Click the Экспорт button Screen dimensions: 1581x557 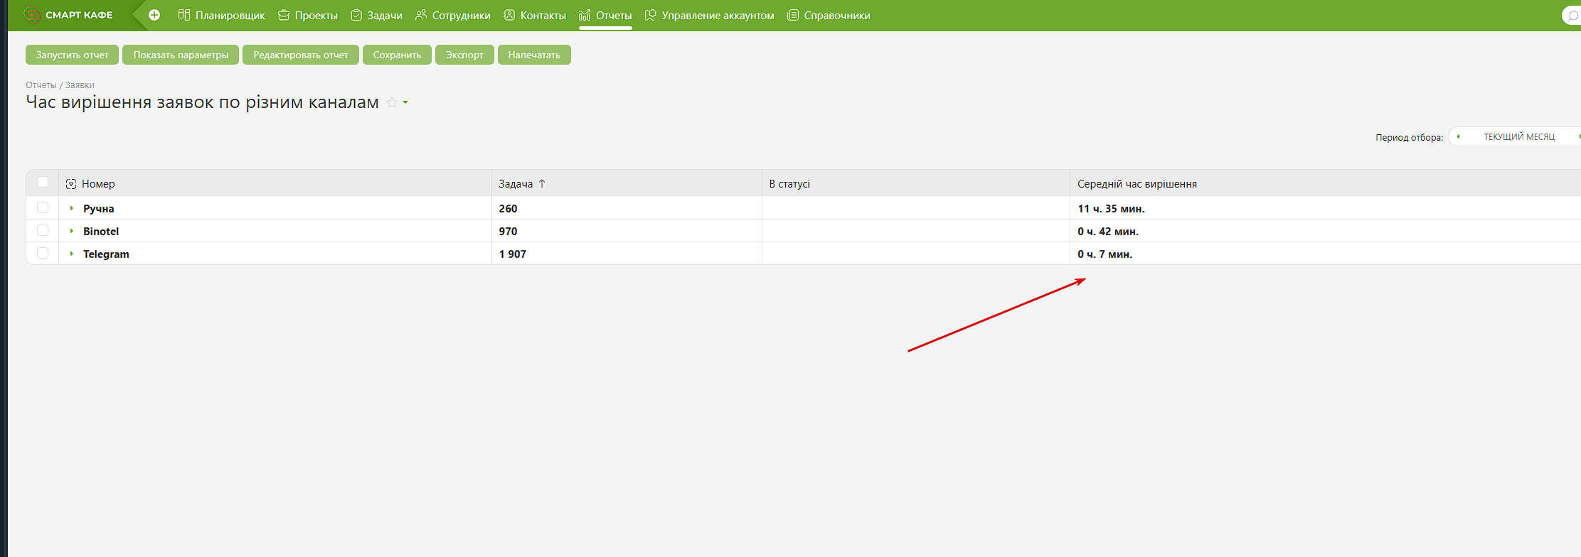point(464,55)
